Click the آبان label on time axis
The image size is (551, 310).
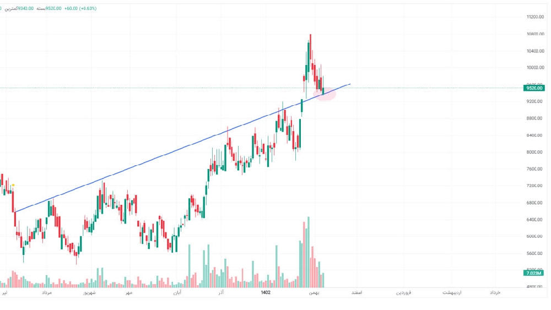point(177,292)
